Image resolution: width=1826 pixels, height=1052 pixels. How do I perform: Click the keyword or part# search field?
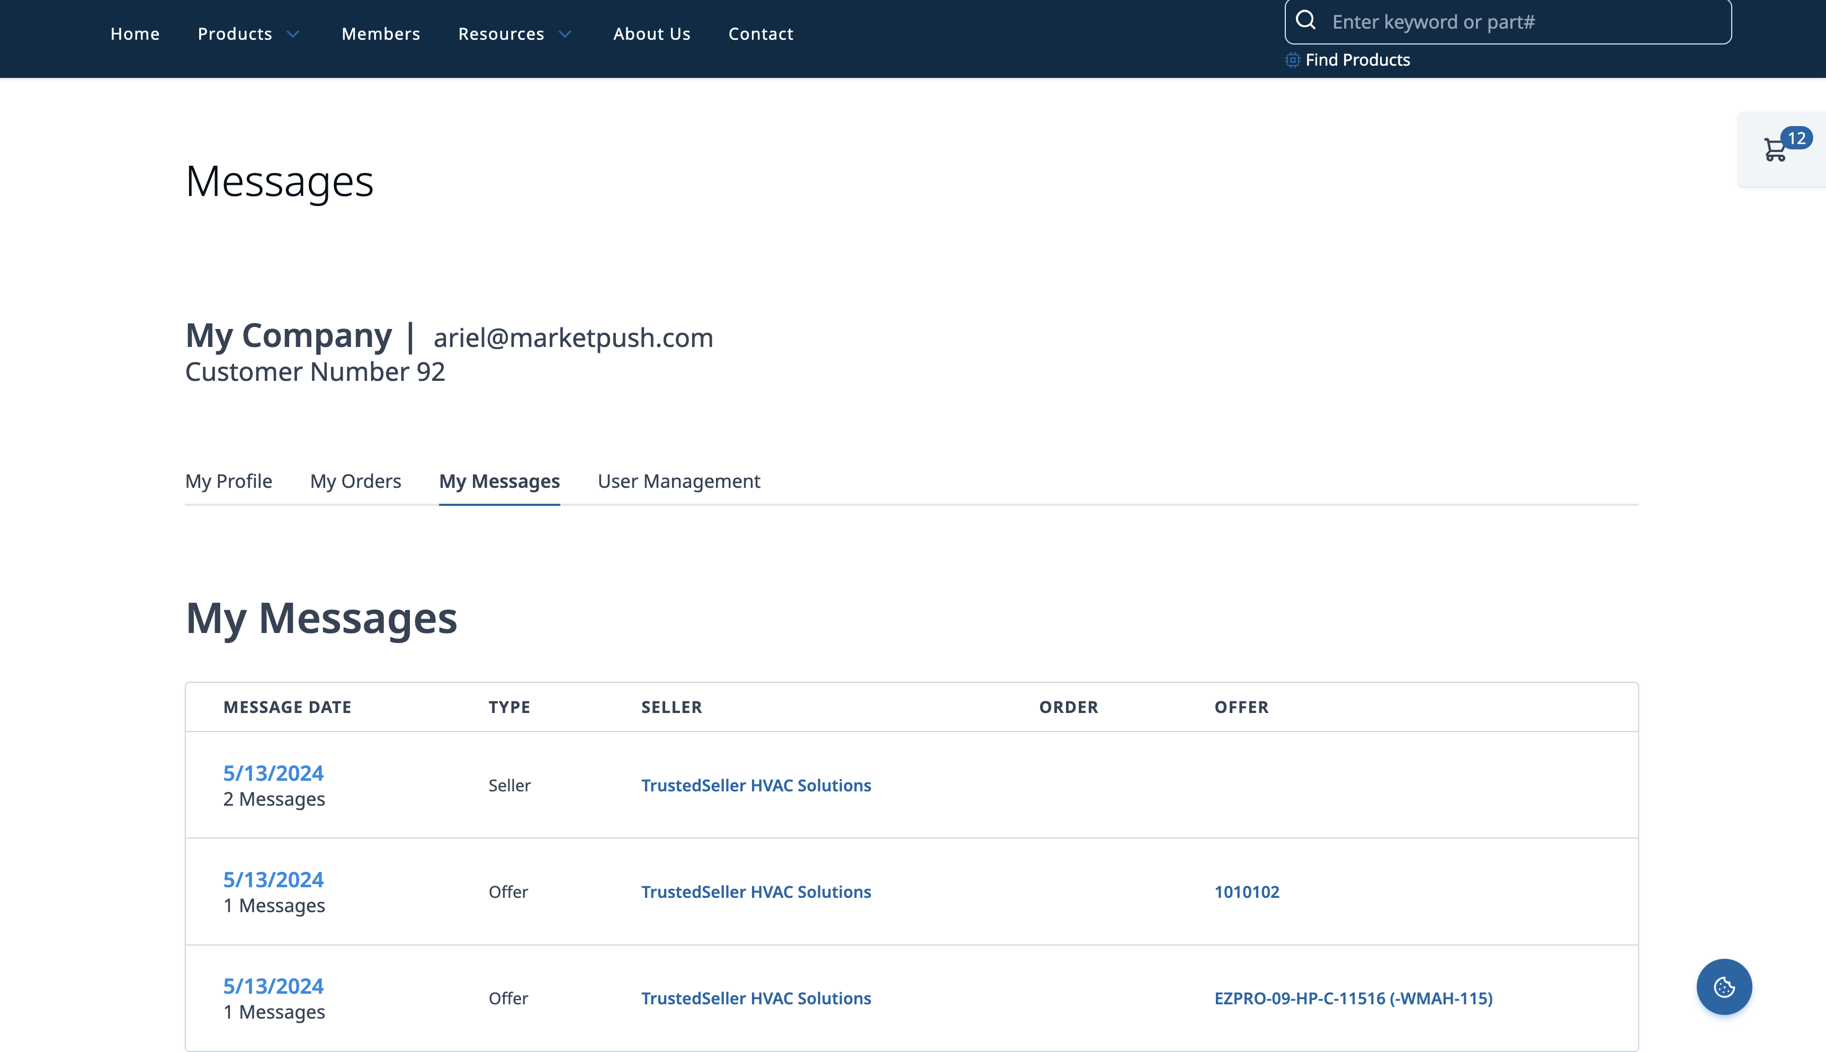[1524, 22]
